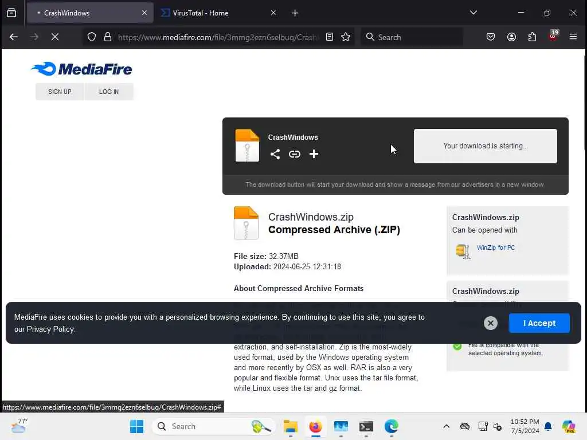
Task: Open the Windows Start button
Action: (136, 426)
